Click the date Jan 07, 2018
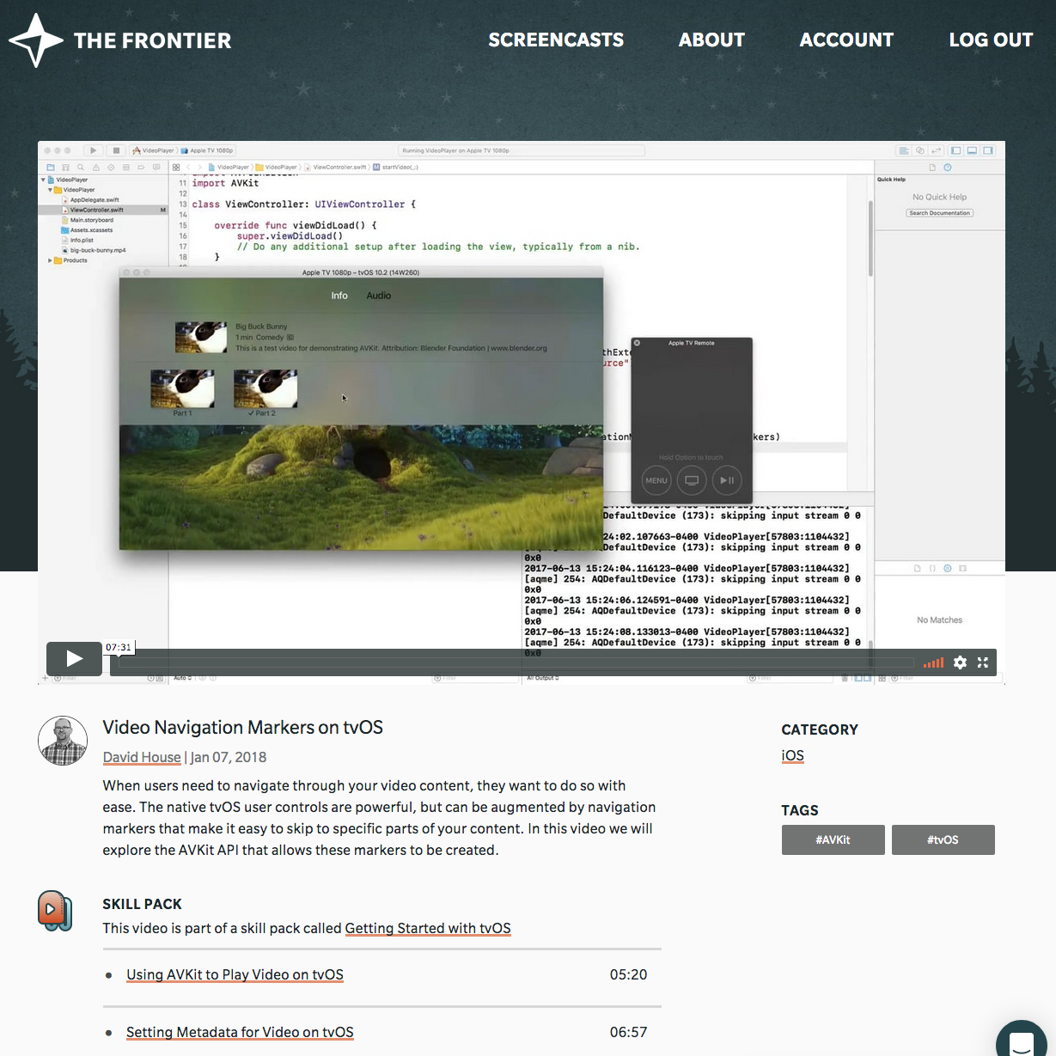 [x=229, y=757]
